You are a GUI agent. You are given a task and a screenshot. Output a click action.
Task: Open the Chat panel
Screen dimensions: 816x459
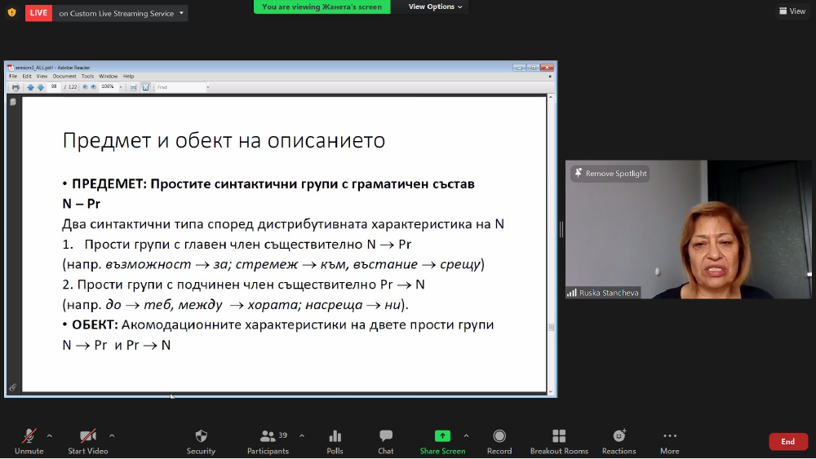point(386,436)
